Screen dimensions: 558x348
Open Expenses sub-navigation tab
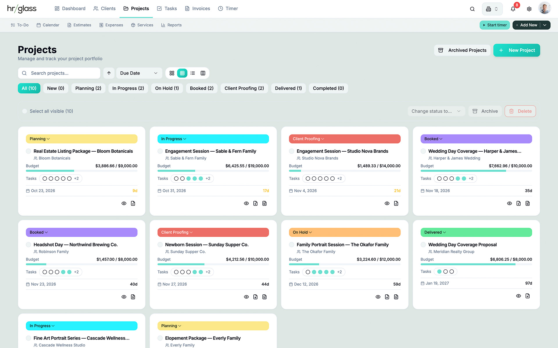click(111, 25)
